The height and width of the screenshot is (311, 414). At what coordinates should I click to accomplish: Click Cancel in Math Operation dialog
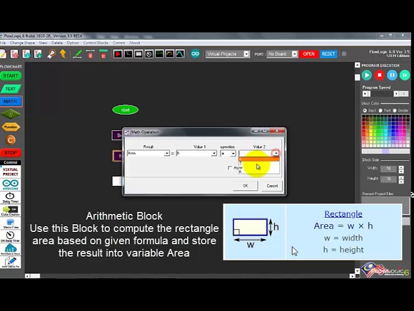click(x=272, y=186)
